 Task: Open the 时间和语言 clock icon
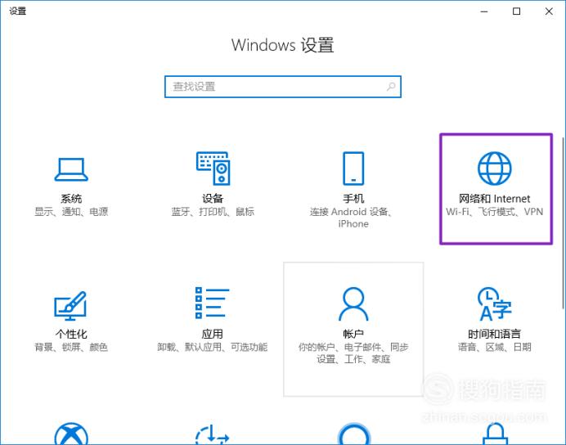495,303
